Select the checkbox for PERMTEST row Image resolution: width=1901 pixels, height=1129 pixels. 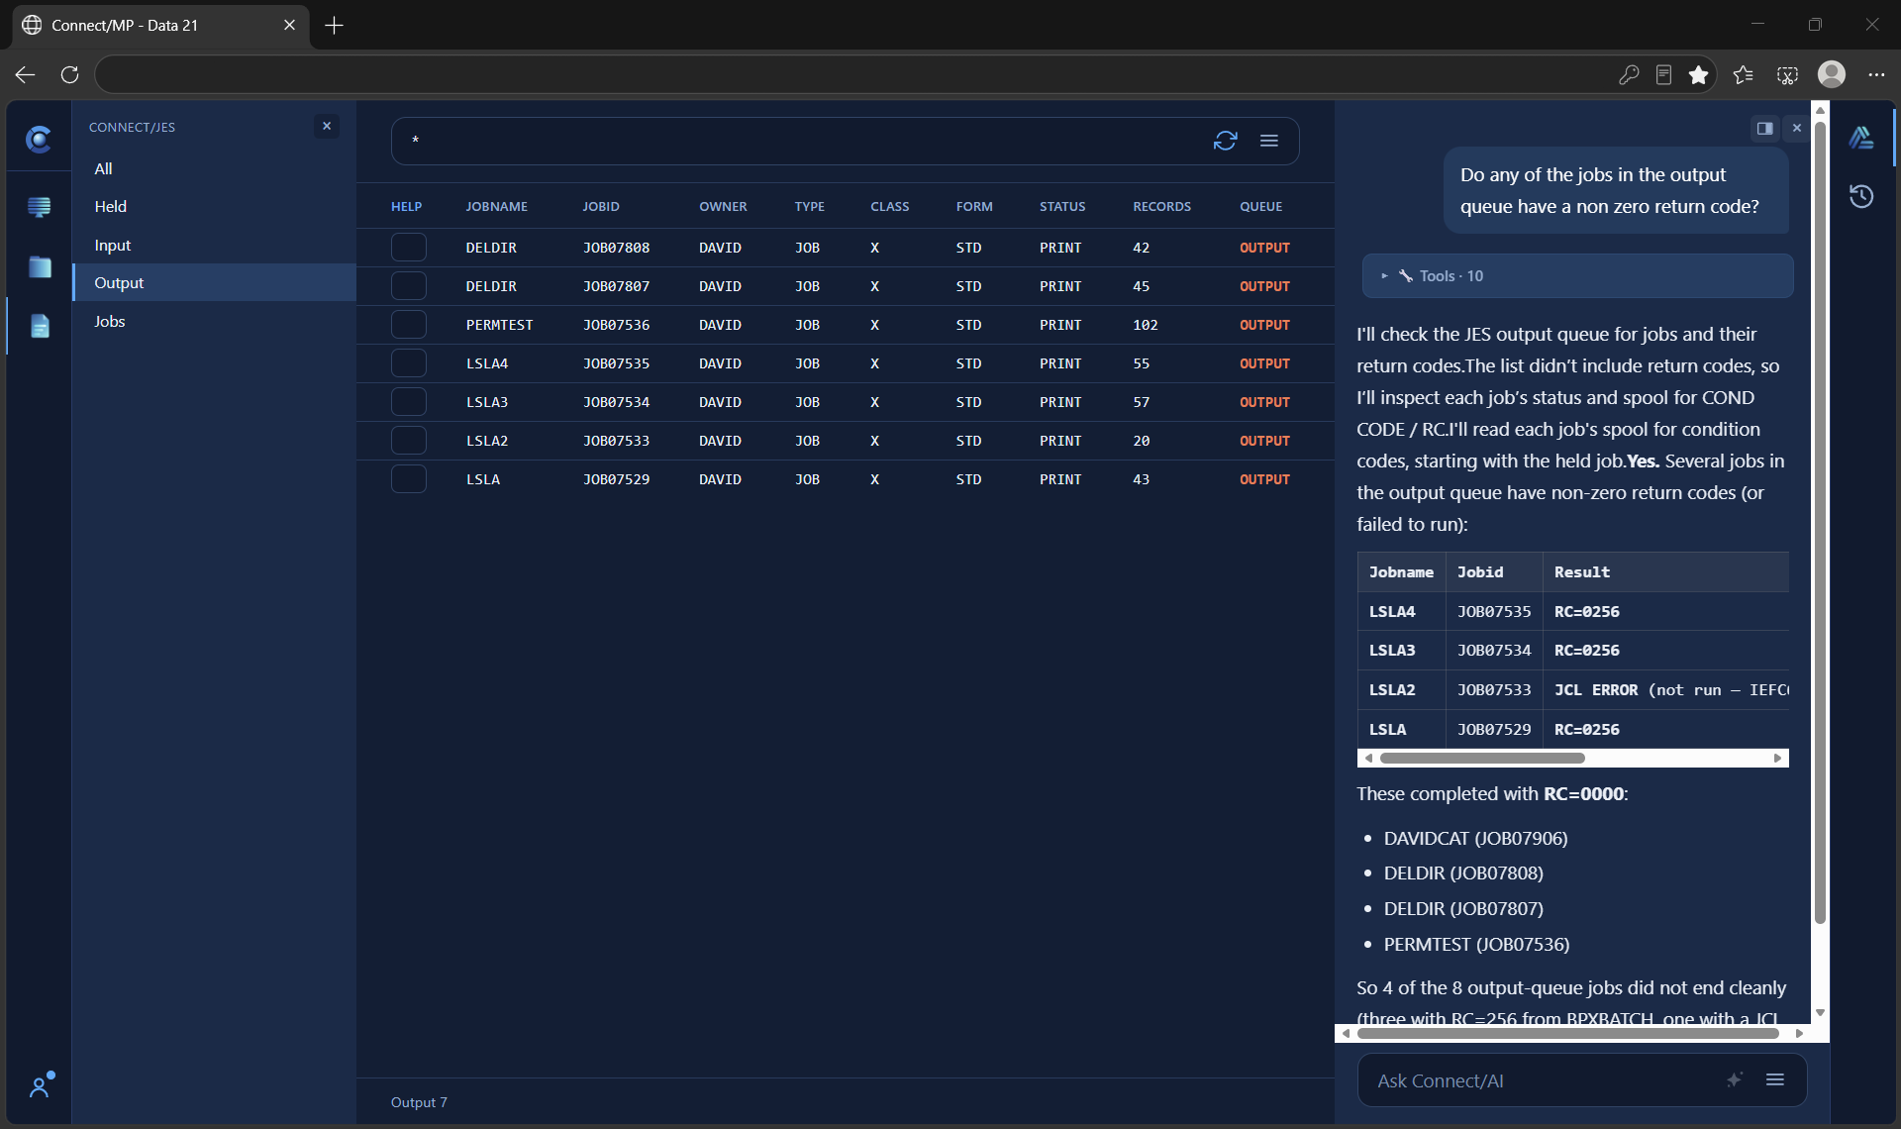click(408, 325)
